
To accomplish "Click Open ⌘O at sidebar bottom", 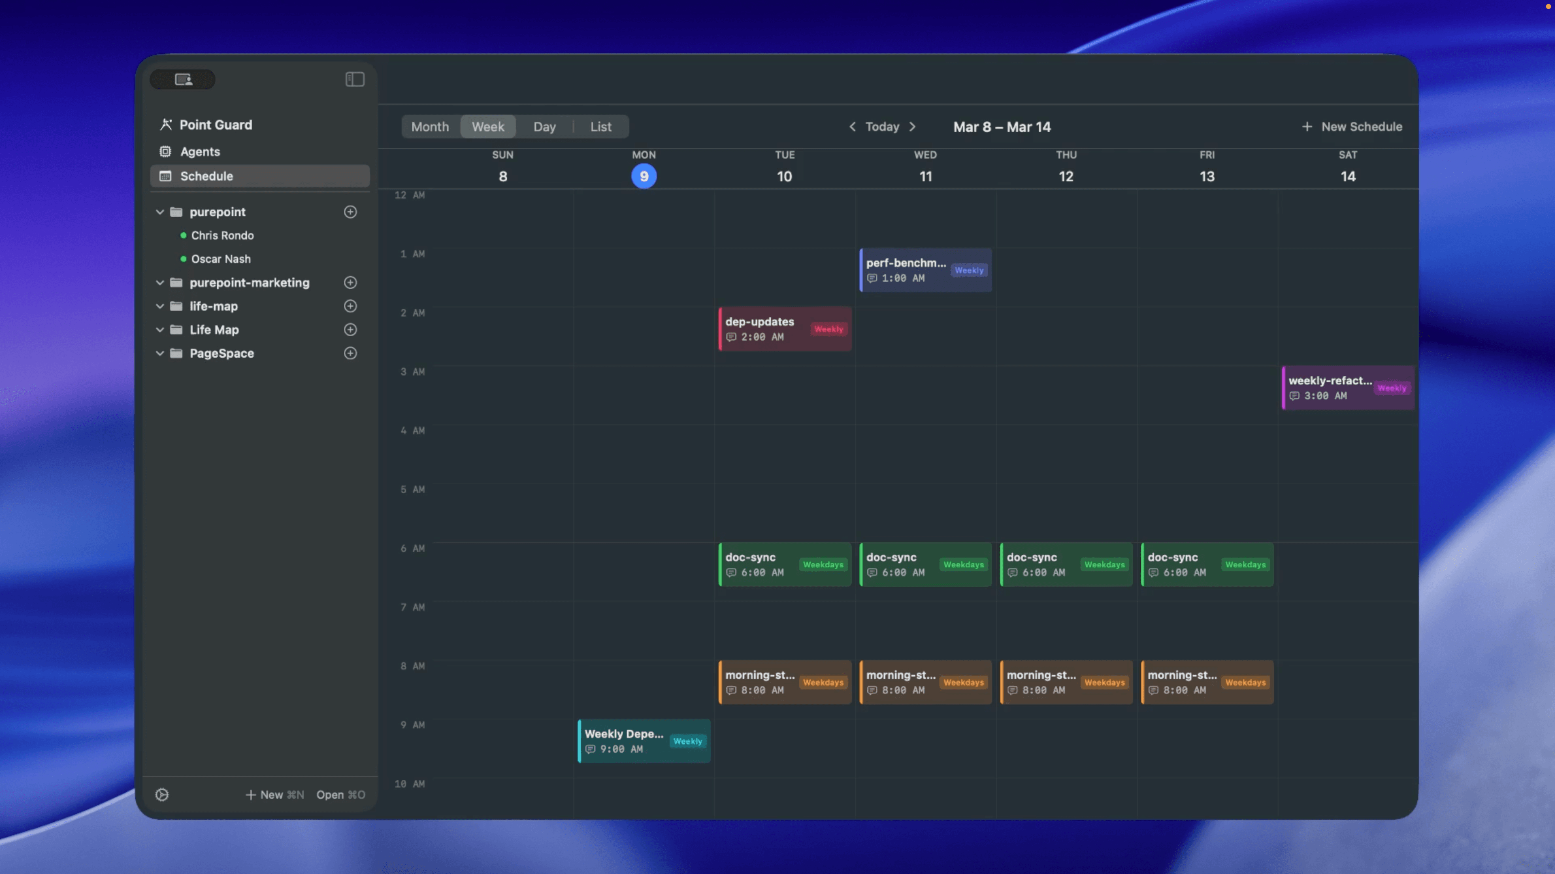I will point(341,794).
